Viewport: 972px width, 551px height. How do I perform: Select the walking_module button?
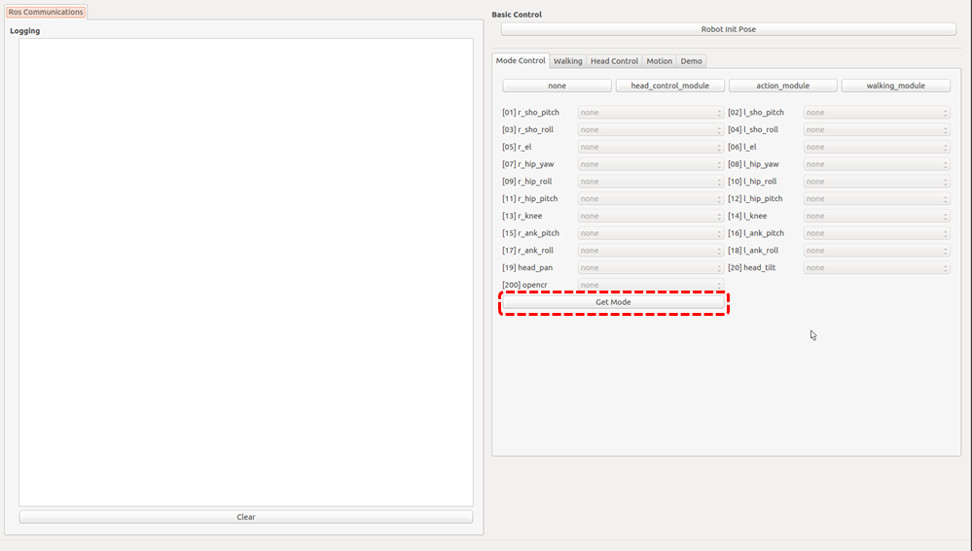(896, 86)
